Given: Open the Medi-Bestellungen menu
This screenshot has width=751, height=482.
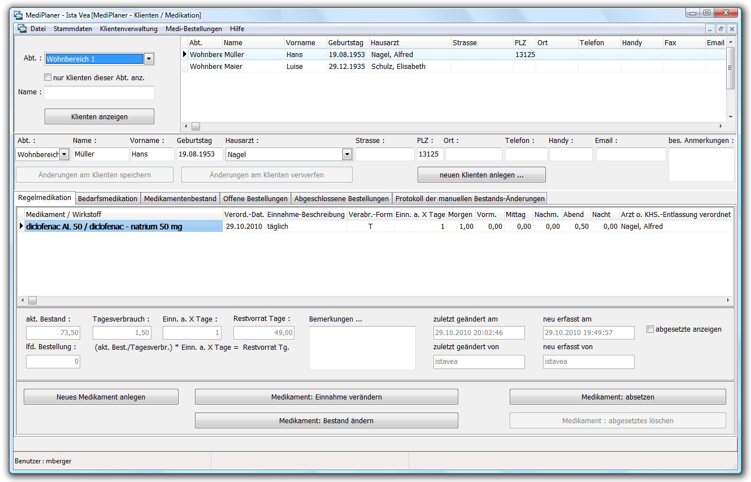Looking at the screenshot, I should pyautogui.click(x=193, y=29).
